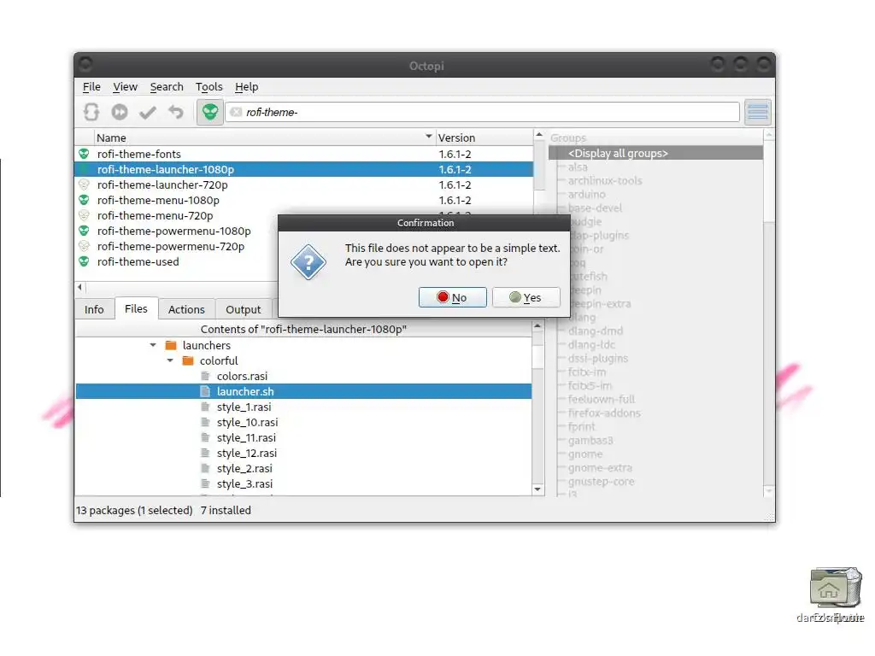This screenshot has width=875, height=656.
Task: Click the Name column header
Action: (265, 138)
